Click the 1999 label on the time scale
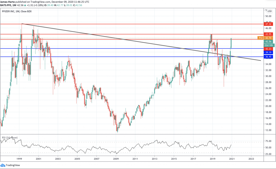Viewport: 276px width, 169px height. coord(19,159)
